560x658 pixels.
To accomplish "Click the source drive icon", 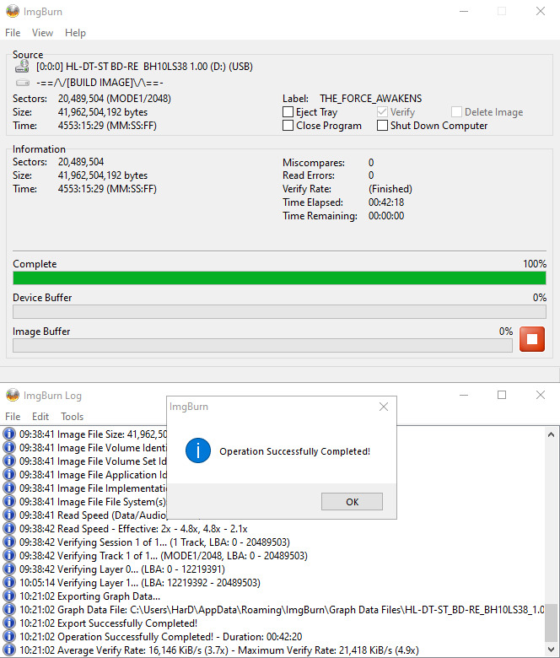I will pos(22,67).
